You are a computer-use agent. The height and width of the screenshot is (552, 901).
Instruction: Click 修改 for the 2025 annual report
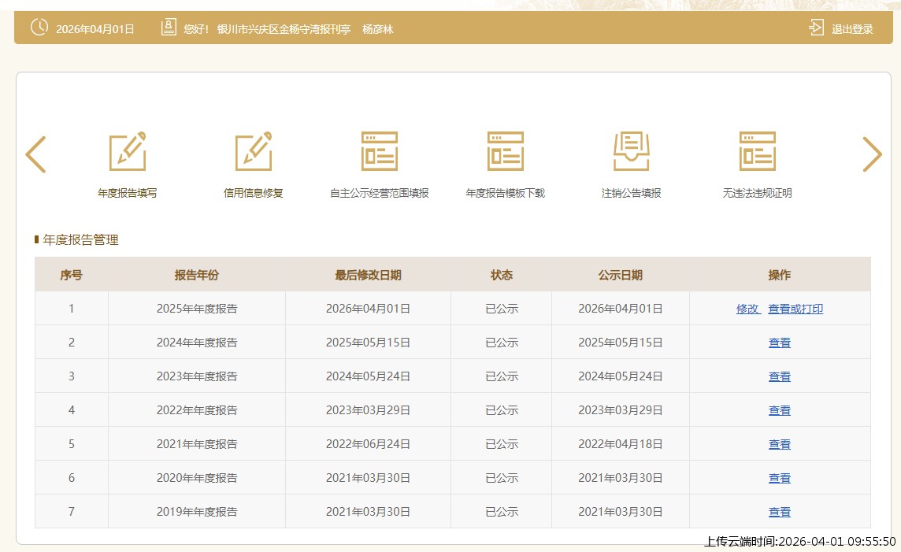tap(747, 309)
